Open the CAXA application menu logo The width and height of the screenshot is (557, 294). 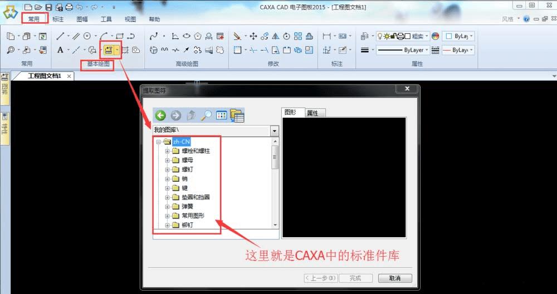point(10,13)
